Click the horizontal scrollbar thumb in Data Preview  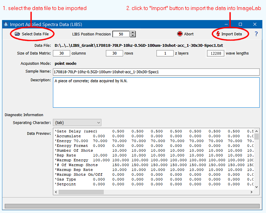pos(81,192)
